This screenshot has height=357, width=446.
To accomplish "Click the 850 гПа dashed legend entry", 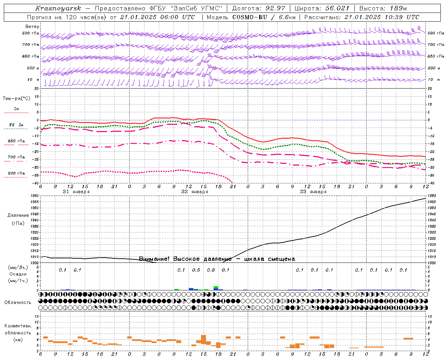I will 16,141.
